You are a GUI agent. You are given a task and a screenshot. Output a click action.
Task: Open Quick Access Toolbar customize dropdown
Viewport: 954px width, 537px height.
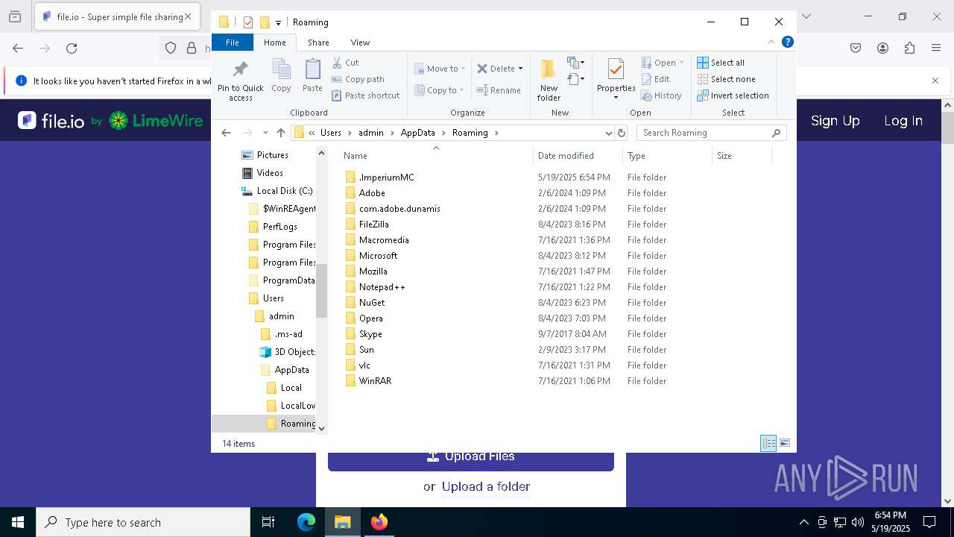(x=278, y=22)
